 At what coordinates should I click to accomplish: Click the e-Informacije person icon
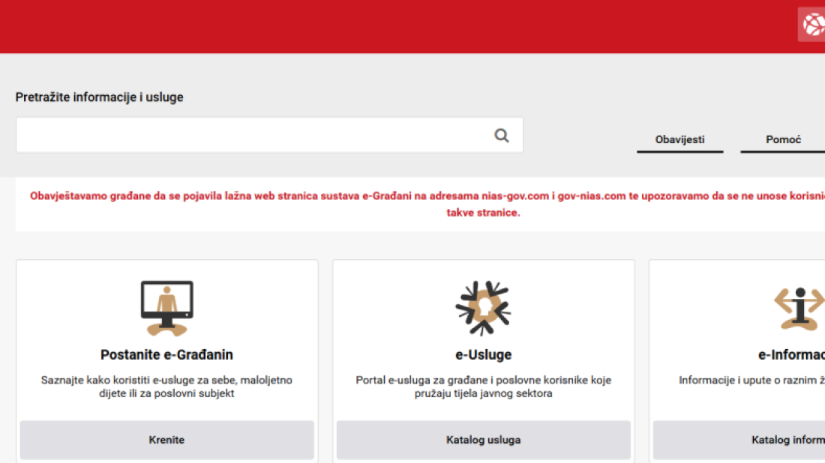pos(799,309)
